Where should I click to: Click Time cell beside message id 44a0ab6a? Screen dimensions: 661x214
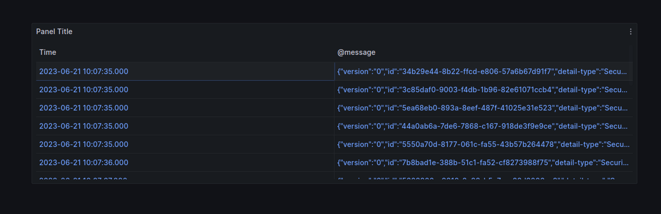84,126
